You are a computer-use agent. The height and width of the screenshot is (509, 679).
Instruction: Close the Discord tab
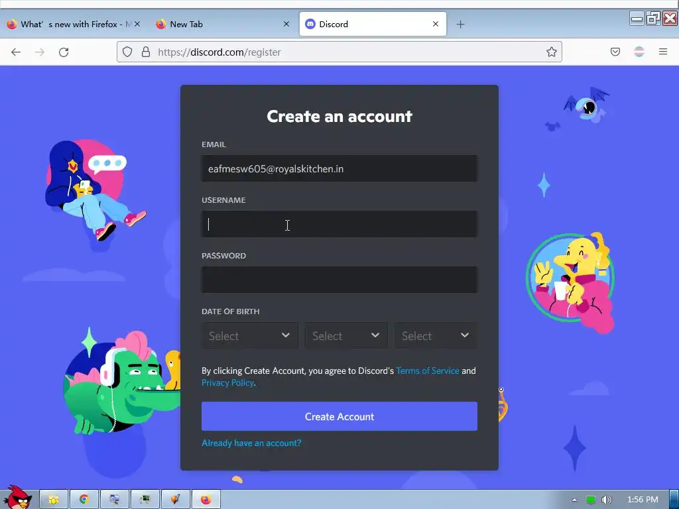point(436,25)
